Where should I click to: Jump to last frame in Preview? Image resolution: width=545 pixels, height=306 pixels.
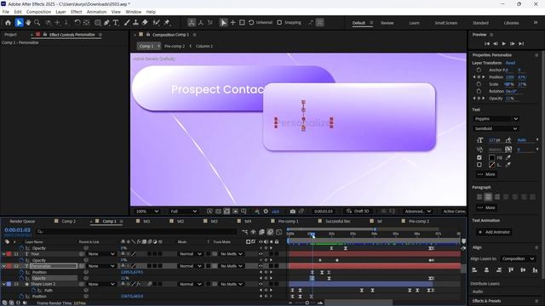pos(521,43)
